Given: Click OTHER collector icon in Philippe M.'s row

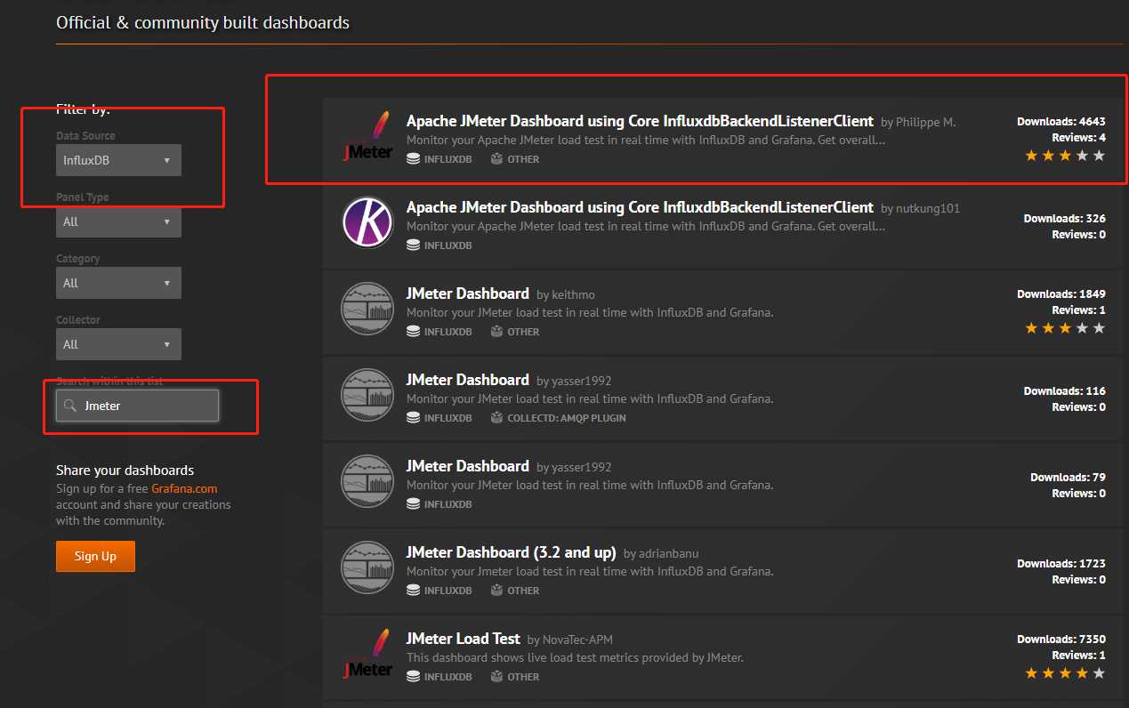Looking at the screenshot, I should point(496,159).
